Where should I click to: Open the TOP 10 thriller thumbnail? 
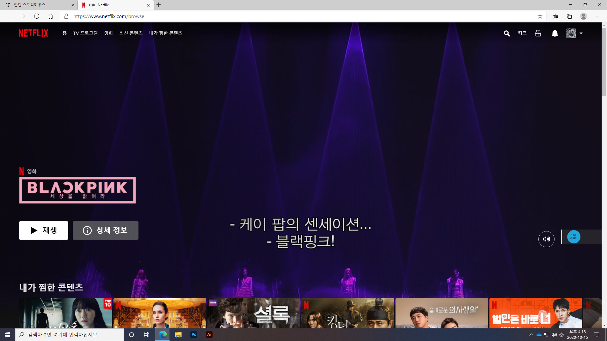click(65, 313)
